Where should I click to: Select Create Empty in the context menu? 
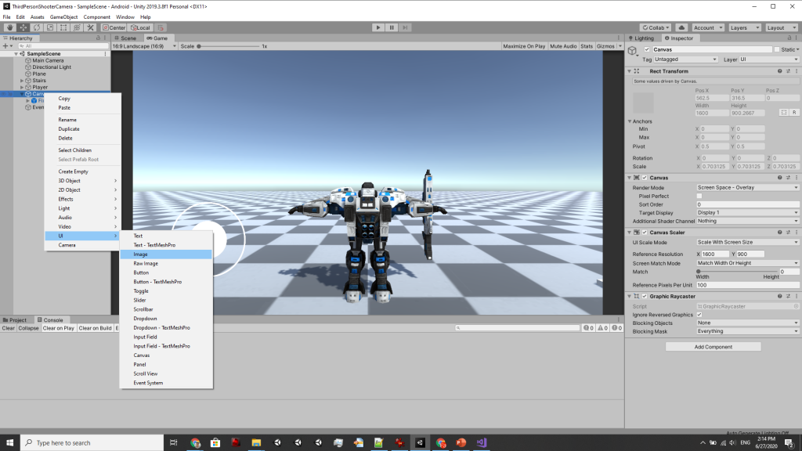click(x=82, y=171)
